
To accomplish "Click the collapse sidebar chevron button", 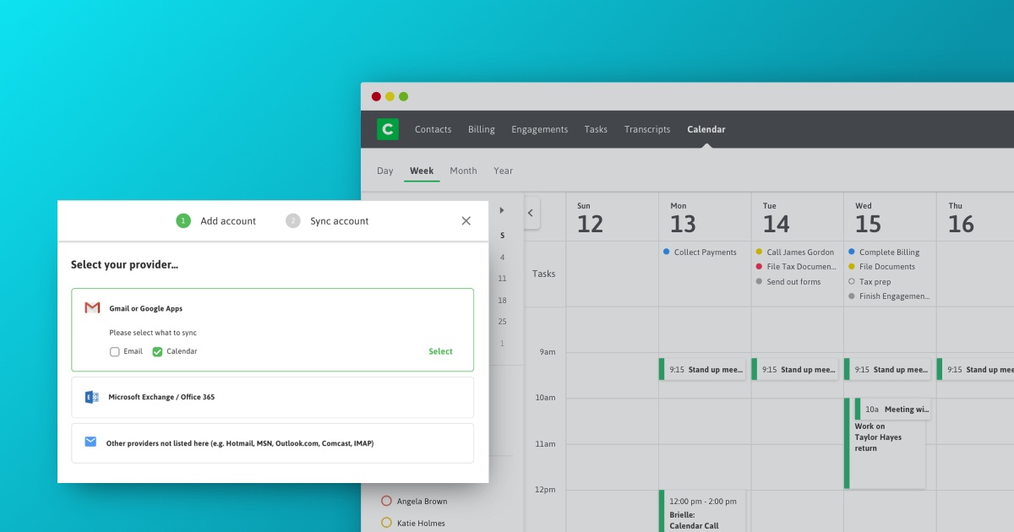I will click(x=531, y=214).
